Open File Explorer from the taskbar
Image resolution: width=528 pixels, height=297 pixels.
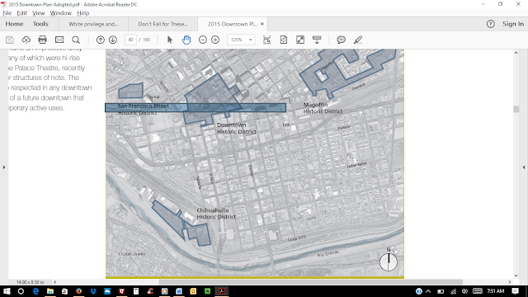pyautogui.click(x=50, y=291)
